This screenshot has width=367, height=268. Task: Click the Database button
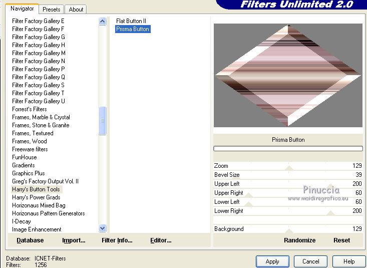click(x=30, y=240)
